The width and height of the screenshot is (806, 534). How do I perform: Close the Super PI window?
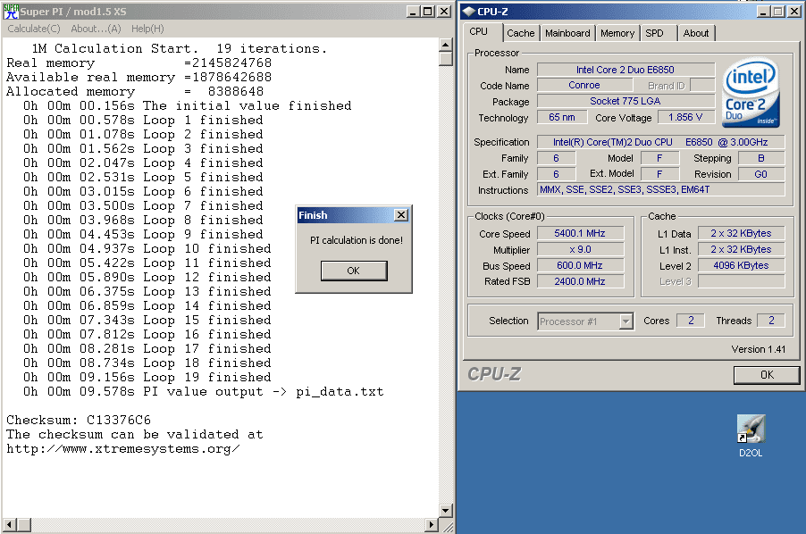point(443,12)
